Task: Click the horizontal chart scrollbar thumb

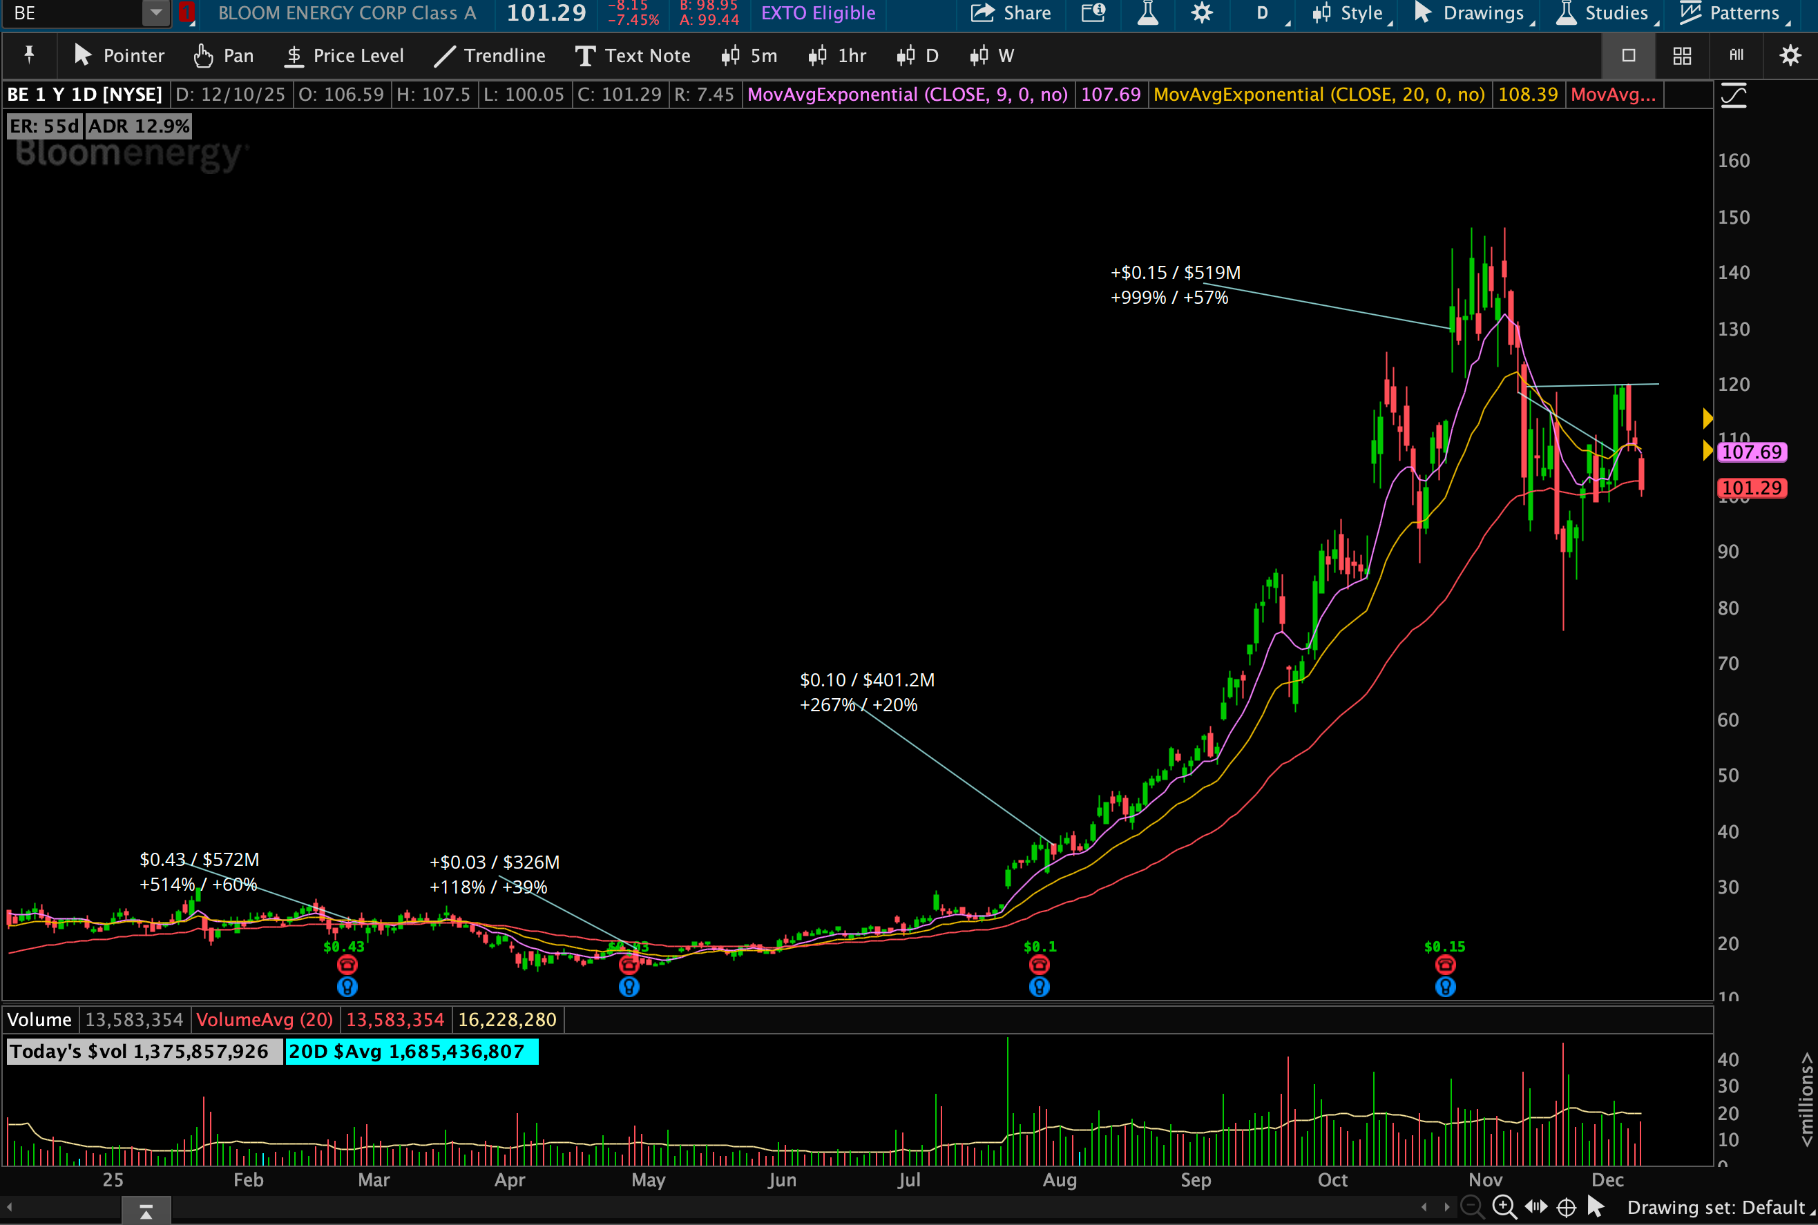Action: (146, 1211)
